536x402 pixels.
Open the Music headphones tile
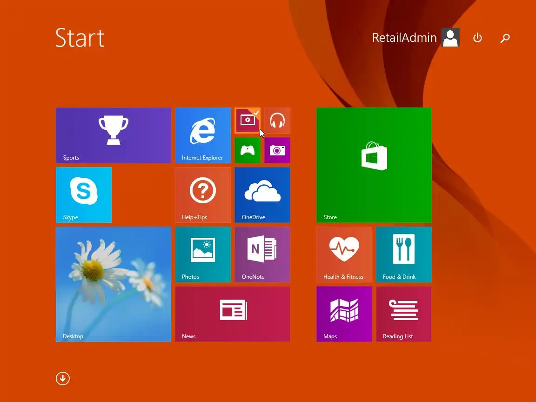click(x=277, y=121)
